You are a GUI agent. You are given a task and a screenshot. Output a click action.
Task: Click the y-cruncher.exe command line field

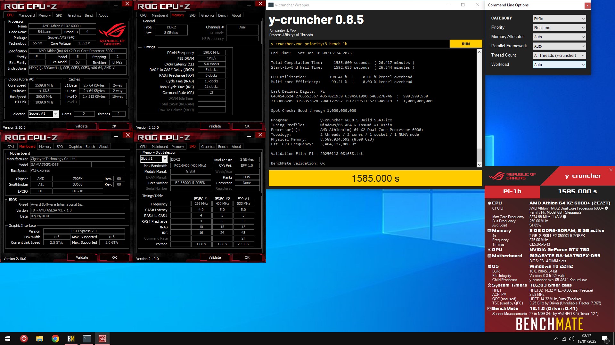358,44
